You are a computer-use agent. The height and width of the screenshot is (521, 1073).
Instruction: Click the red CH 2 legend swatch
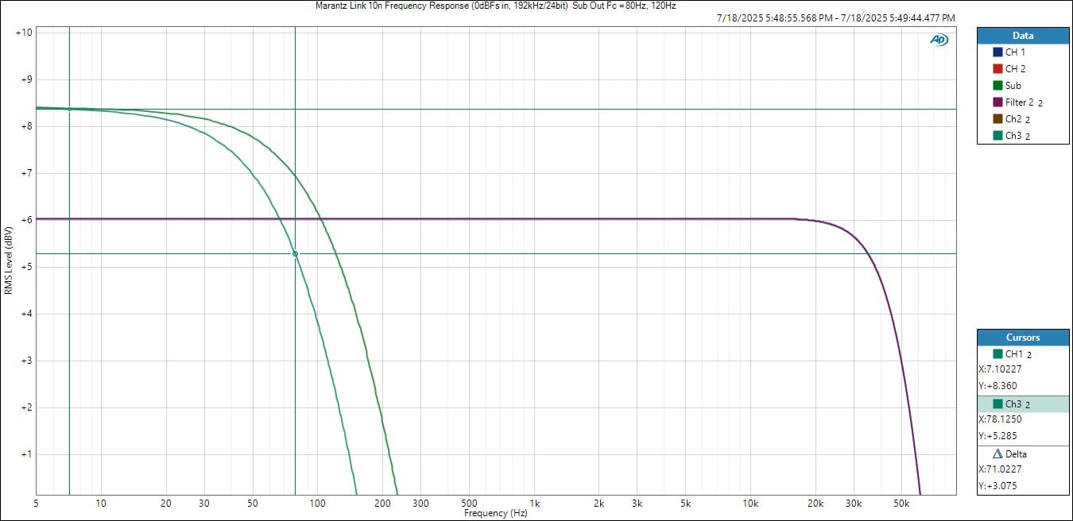click(x=997, y=69)
